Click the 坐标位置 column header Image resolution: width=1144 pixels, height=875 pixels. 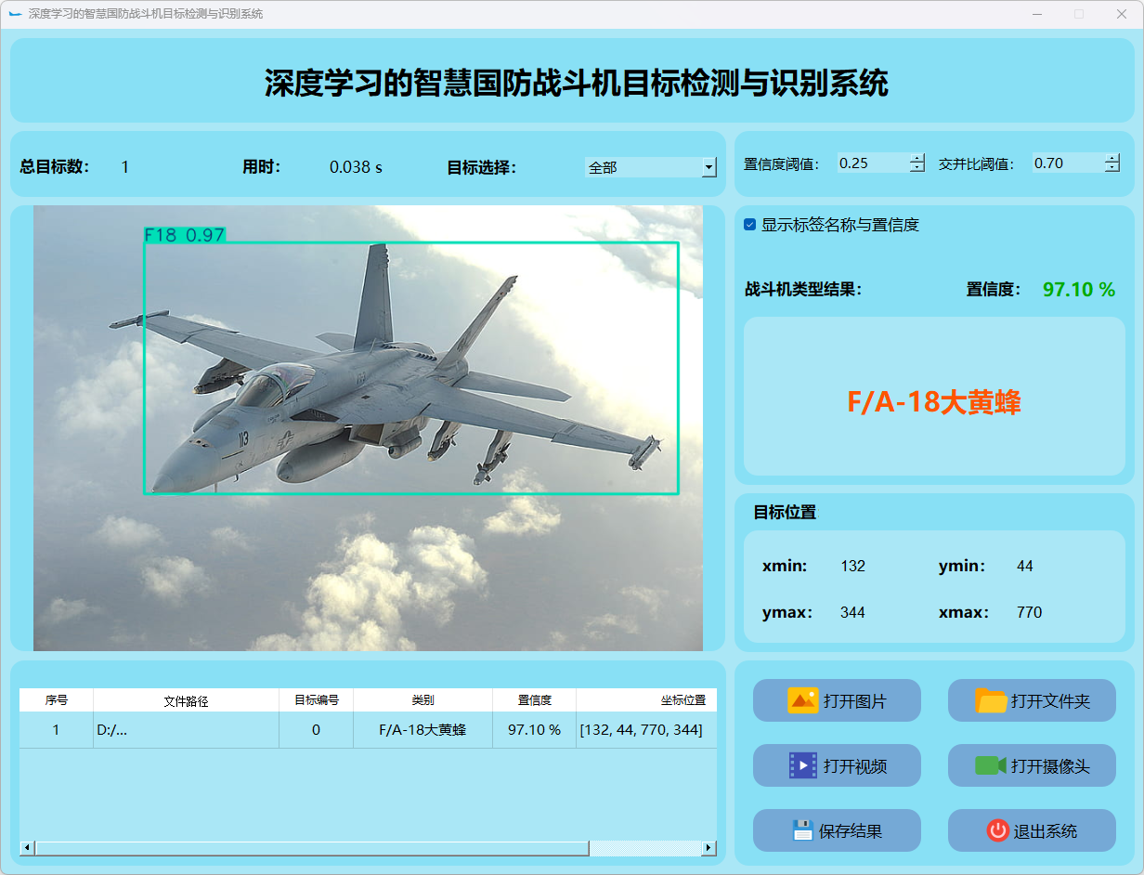646,700
